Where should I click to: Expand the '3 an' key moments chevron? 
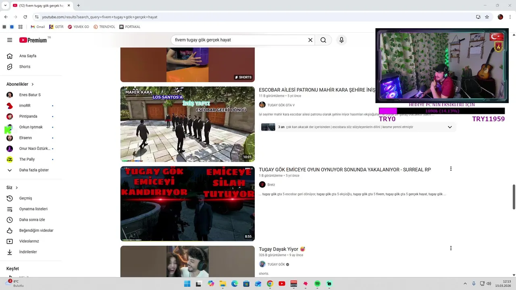tap(450, 127)
